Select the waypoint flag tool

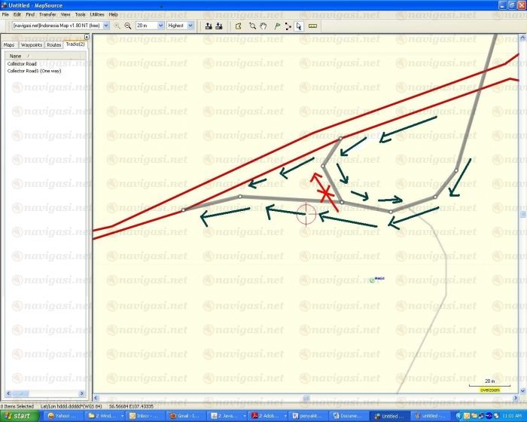point(276,26)
